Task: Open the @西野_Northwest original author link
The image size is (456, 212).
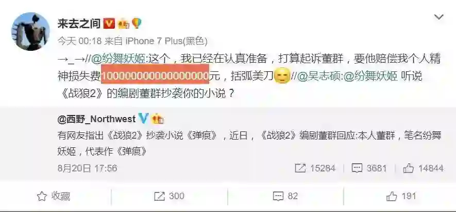Action: click(96, 119)
